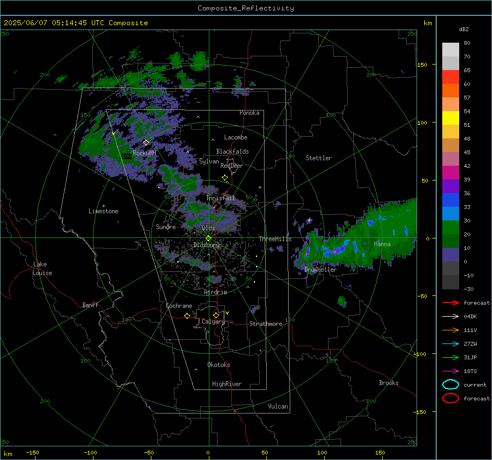The image size is (492, 460).
Task: Click the RedDeer city label
Action: pos(232,166)
